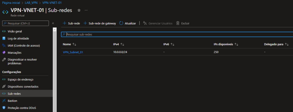Viewport: 293px width, 112px height.
Task: Click the IPs disponíveis column header
Action: click(223, 44)
